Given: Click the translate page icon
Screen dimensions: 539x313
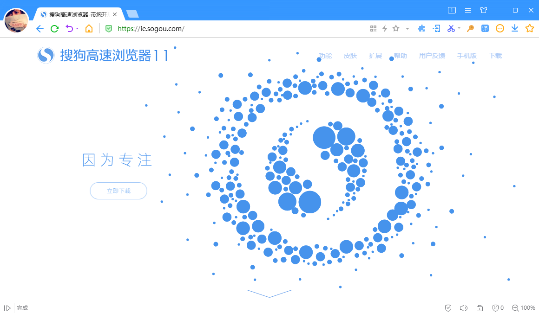Looking at the screenshot, I should (x=485, y=28).
